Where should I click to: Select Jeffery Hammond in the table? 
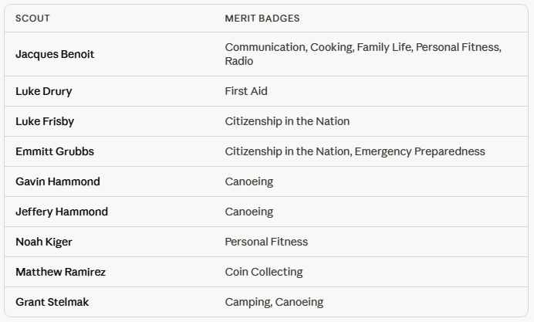coord(62,212)
